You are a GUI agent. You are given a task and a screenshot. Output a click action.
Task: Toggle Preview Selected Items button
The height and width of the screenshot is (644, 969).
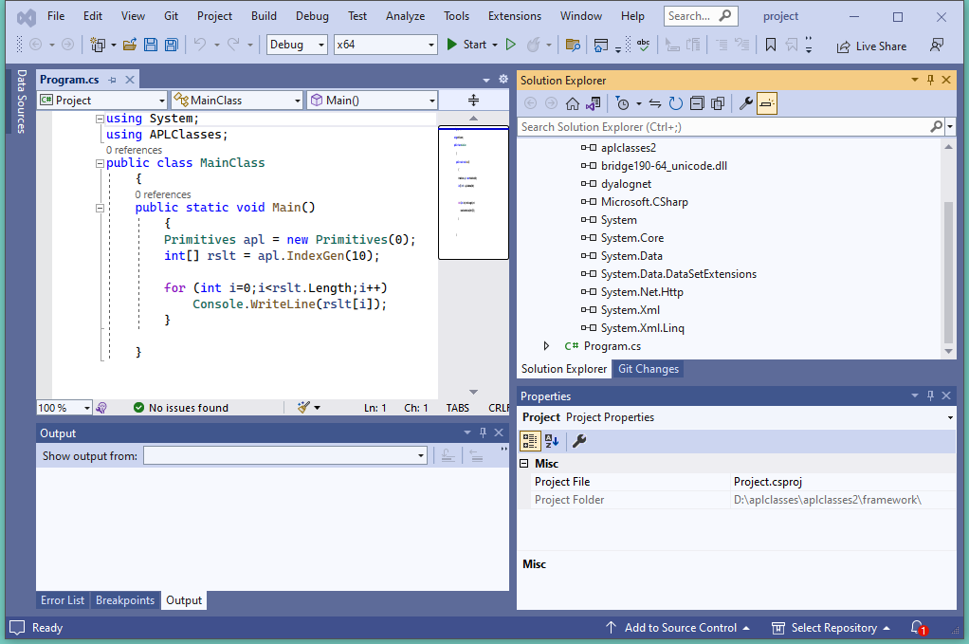tap(766, 103)
